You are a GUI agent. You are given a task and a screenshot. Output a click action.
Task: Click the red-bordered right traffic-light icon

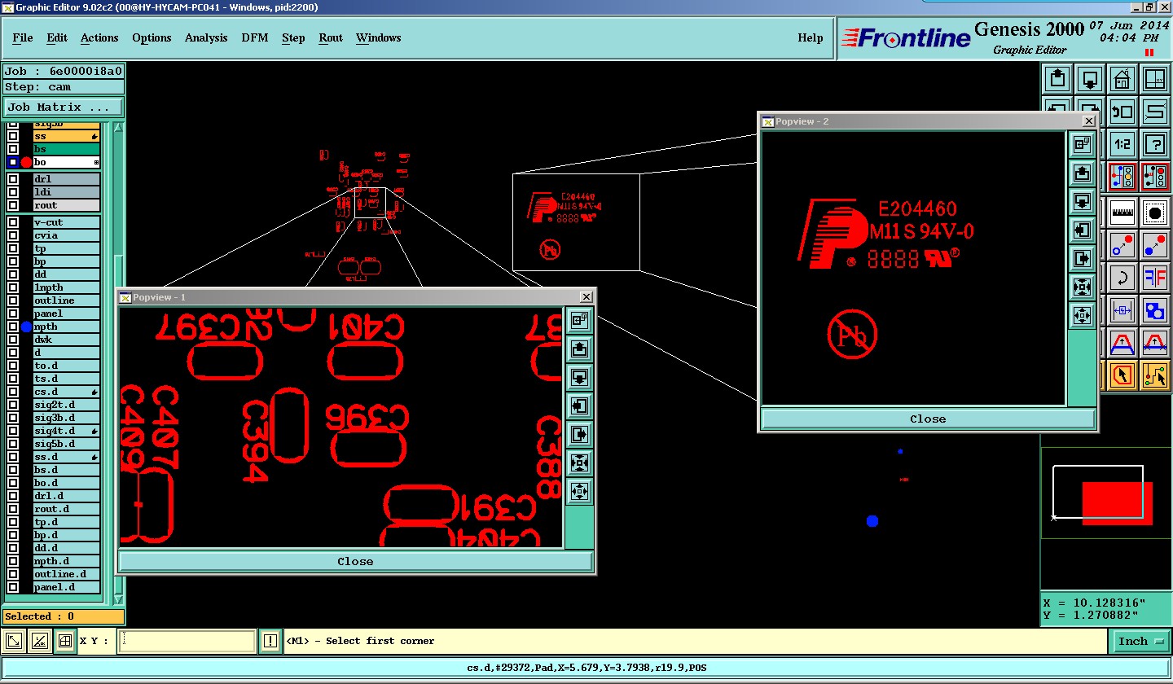(x=1155, y=177)
